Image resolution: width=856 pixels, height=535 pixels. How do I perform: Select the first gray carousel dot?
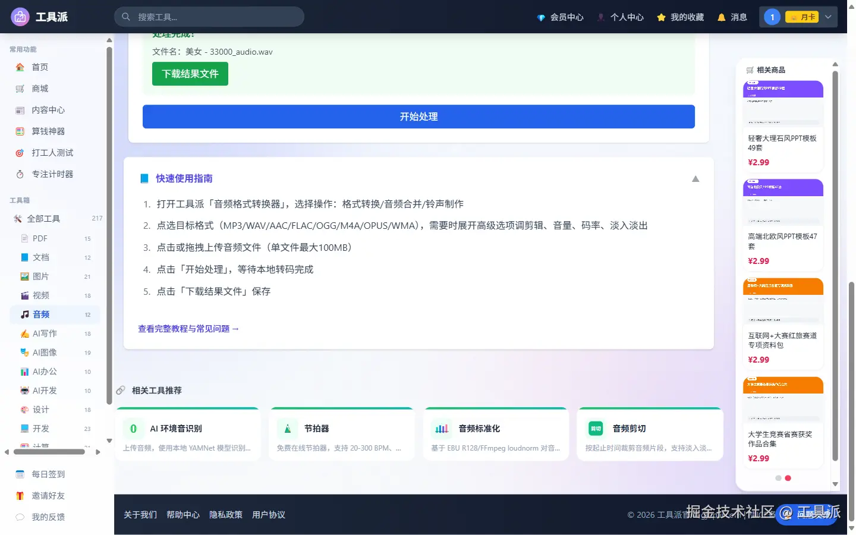pos(778,478)
